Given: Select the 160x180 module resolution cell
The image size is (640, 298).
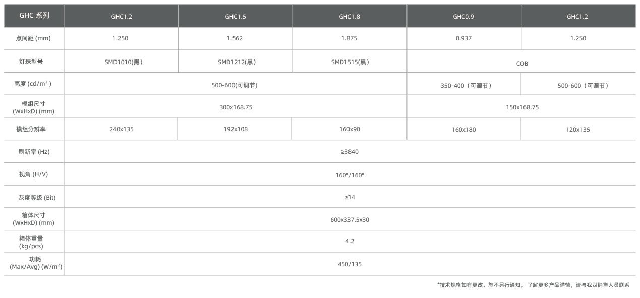Looking at the screenshot, I should coord(463,130).
